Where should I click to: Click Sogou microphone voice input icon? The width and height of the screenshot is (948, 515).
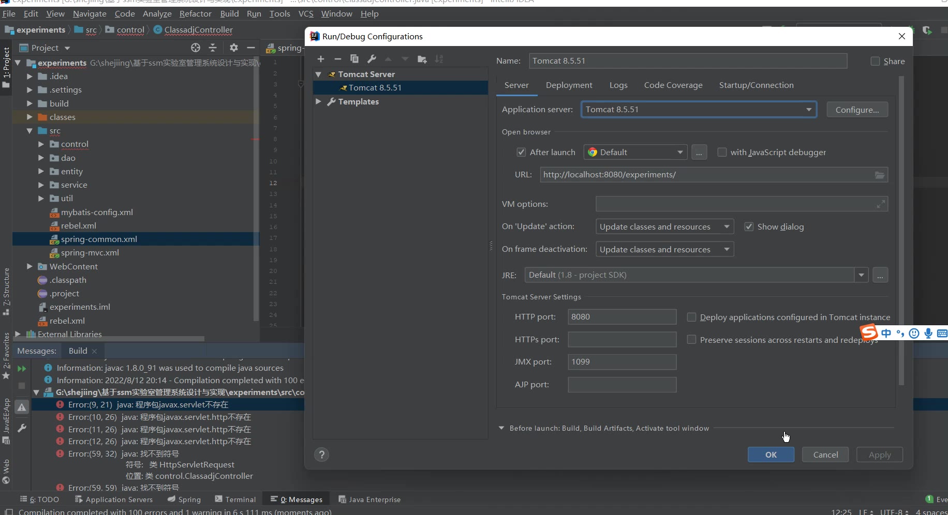click(928, 334)
